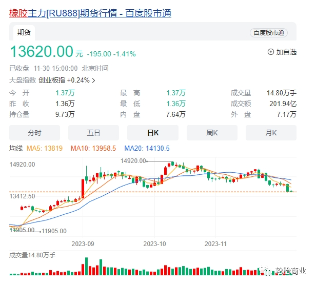This screenshot has width=316, height=285.
Task: Switch chart to 周K view
Action: pyautogui.click(x=212, y=133)
